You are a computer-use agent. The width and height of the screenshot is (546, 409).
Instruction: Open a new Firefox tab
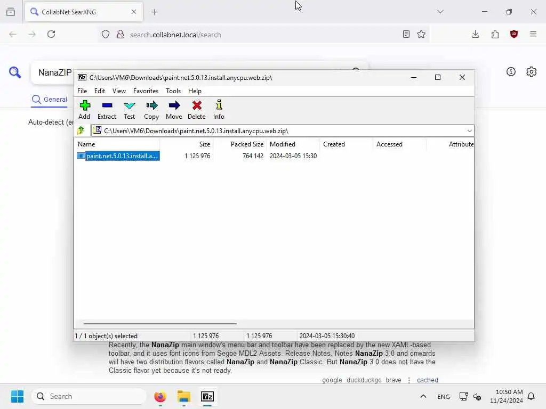pyautogui.click(x=155, y=12)
